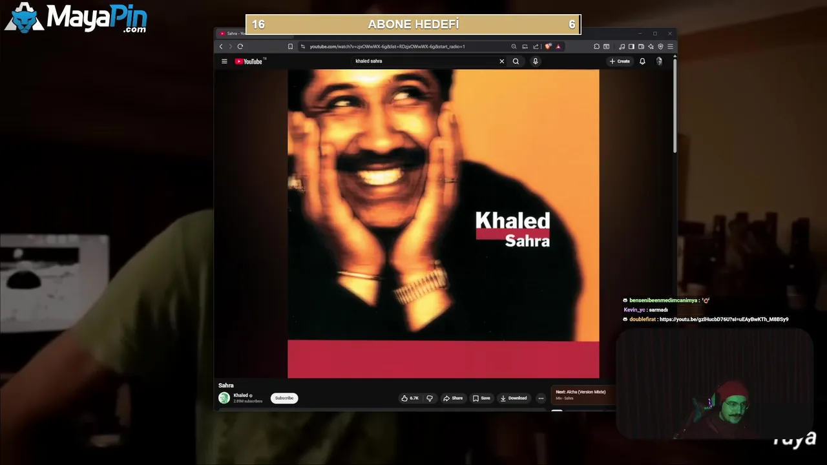Click the 2.89M subscribers text

248,401
